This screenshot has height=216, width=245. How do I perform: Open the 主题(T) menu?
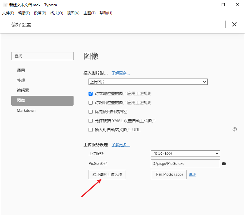click(89, 13)
